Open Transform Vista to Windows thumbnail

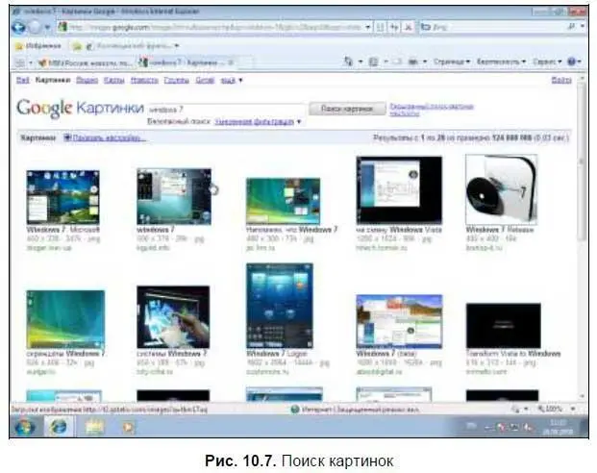pos(503,326)
